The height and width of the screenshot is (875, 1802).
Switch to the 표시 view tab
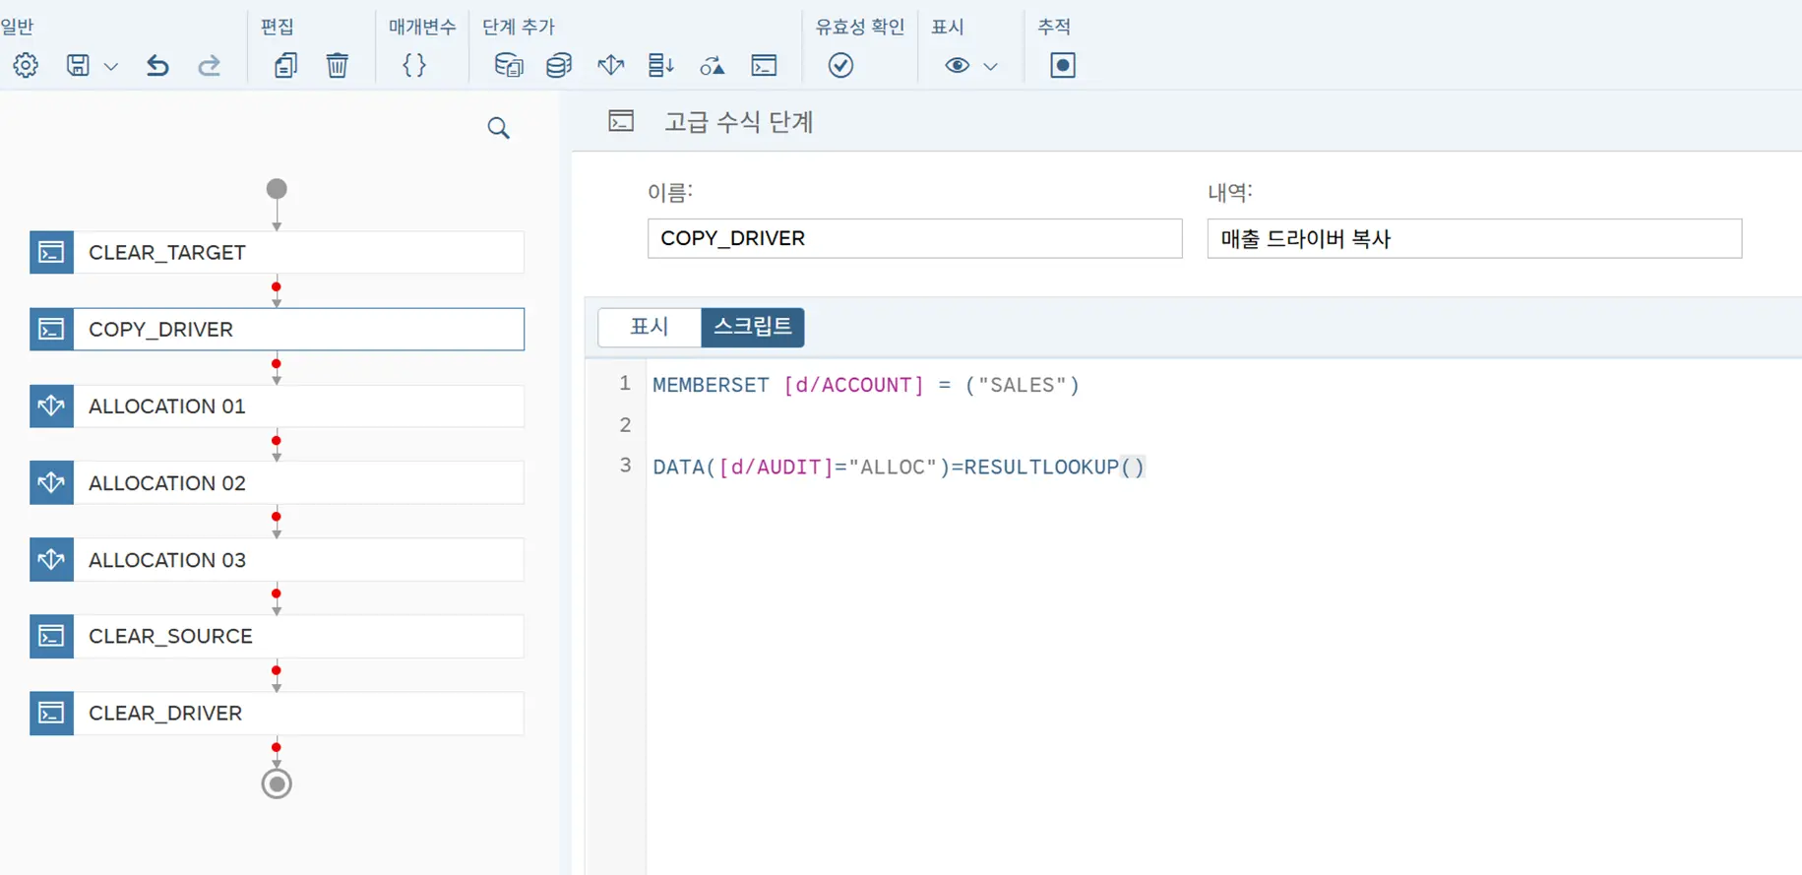pyautogui.click(x=650, y=327)
